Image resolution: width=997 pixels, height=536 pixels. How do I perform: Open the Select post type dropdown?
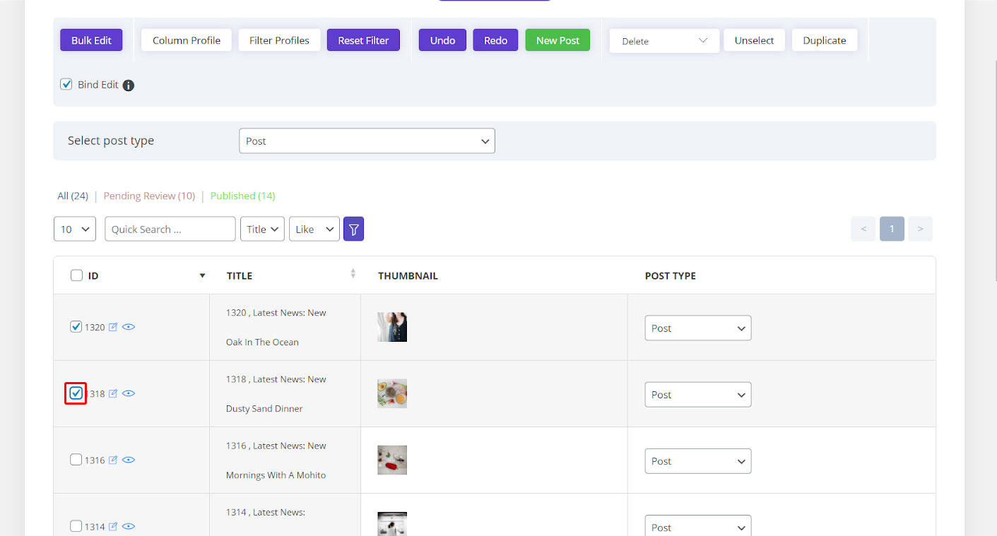[x=367, y=141]
